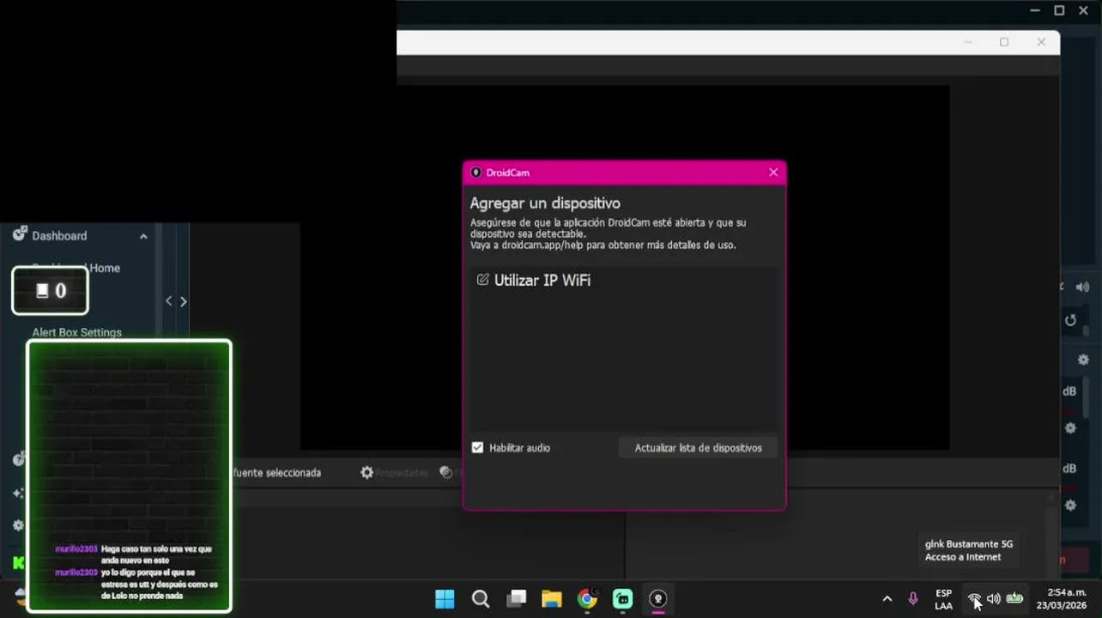The image size is (1102, 618).
Task: Open the clock showing 2:54 a.m.
Action: pyautogui.click(x=1061, y=599)
